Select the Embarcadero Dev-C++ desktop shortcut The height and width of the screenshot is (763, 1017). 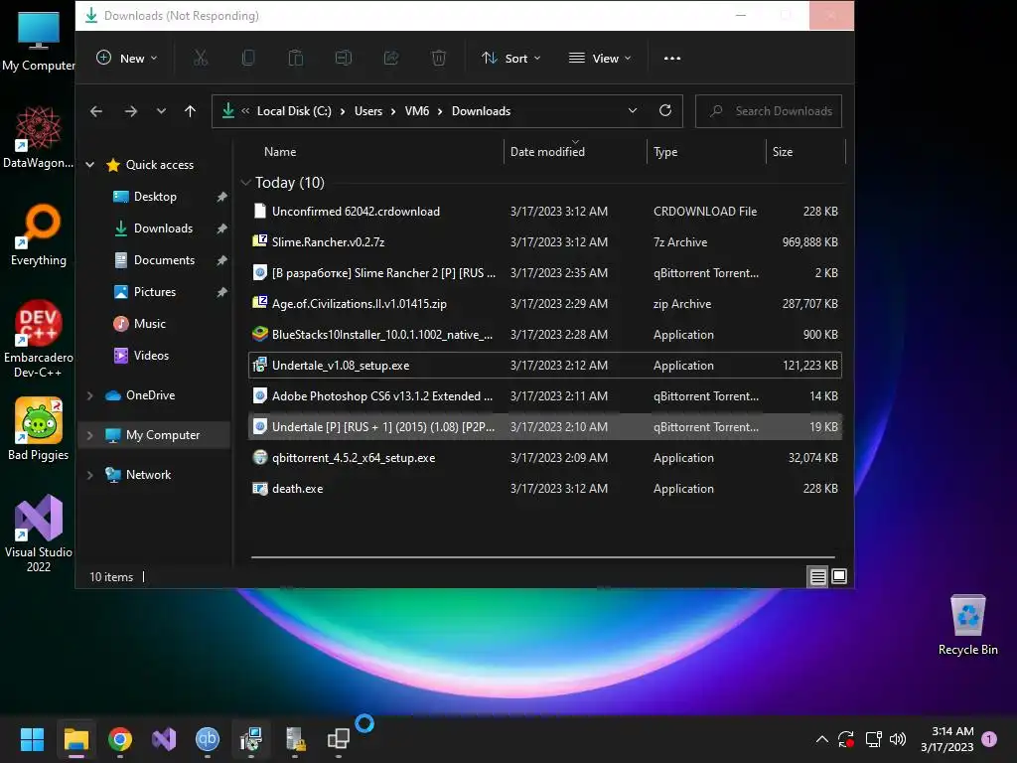click(39, 340)
